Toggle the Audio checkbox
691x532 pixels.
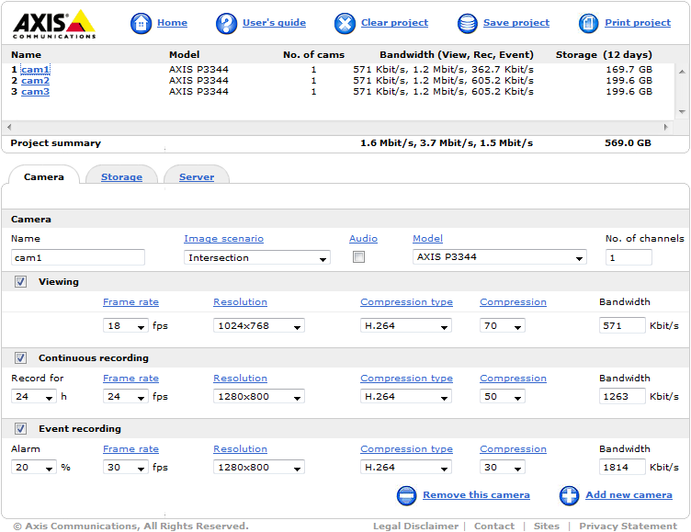pyautogui.click(x=358, y=257)
